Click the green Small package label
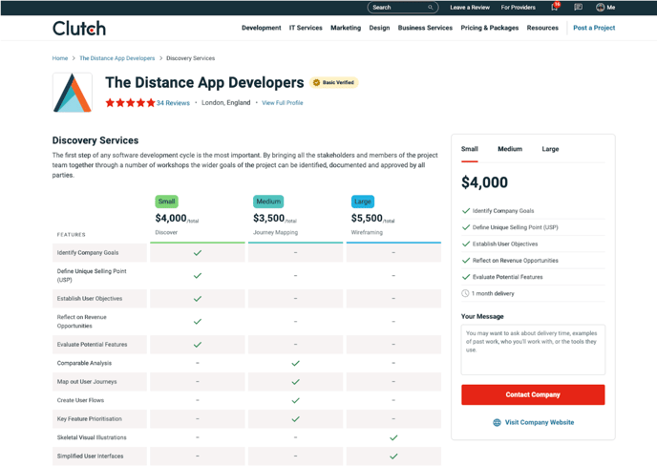 166,202
